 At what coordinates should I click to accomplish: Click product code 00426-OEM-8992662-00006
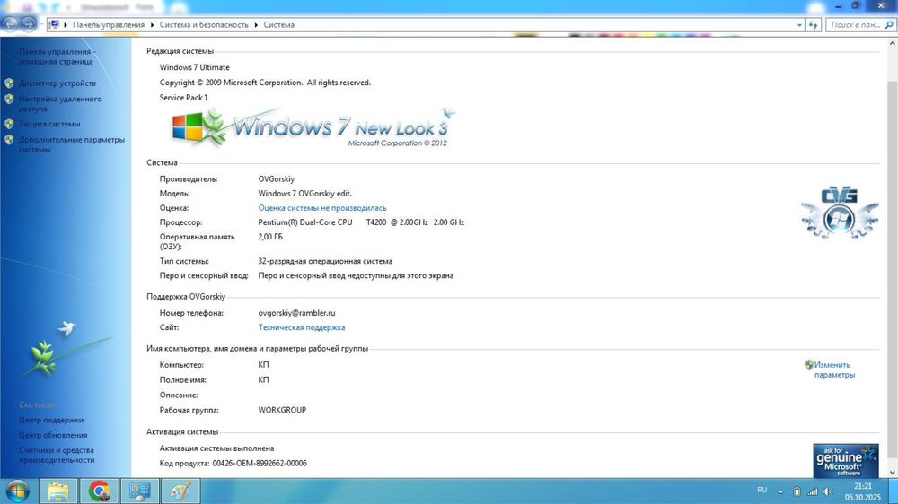click(260, 463)
